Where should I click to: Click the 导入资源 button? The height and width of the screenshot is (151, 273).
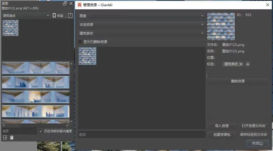(222, 126)
